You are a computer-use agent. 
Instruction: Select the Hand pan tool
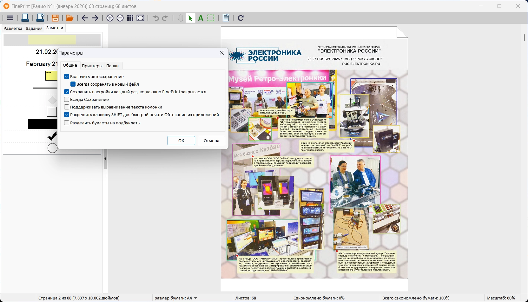[180, 18]
